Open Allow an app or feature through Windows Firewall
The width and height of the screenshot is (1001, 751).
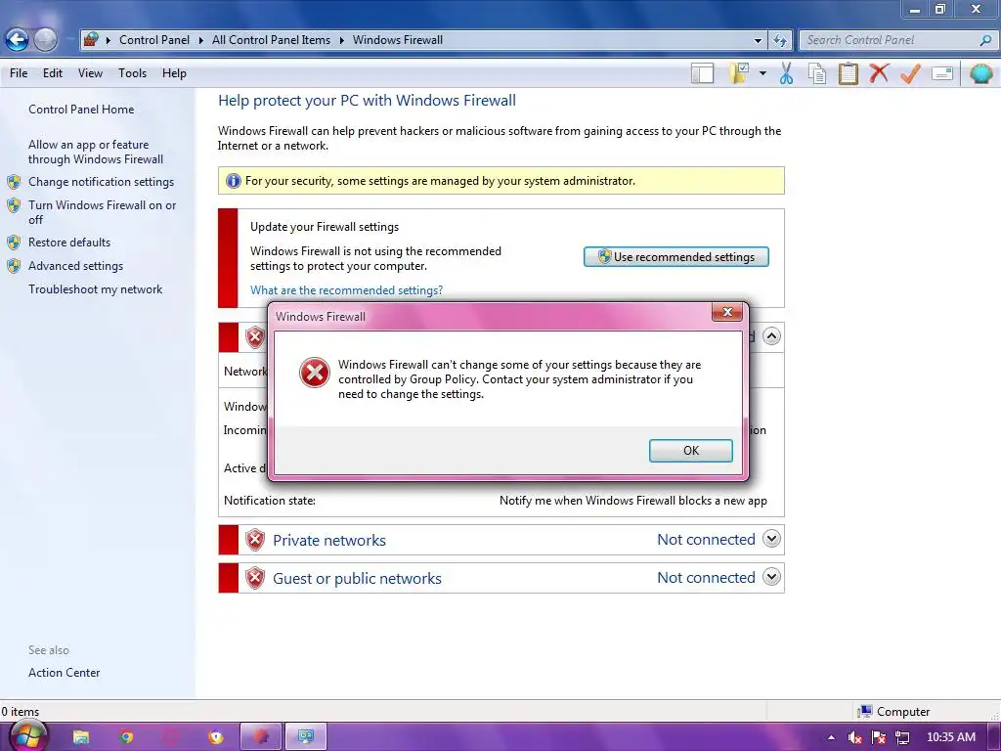tap(96, 152)
